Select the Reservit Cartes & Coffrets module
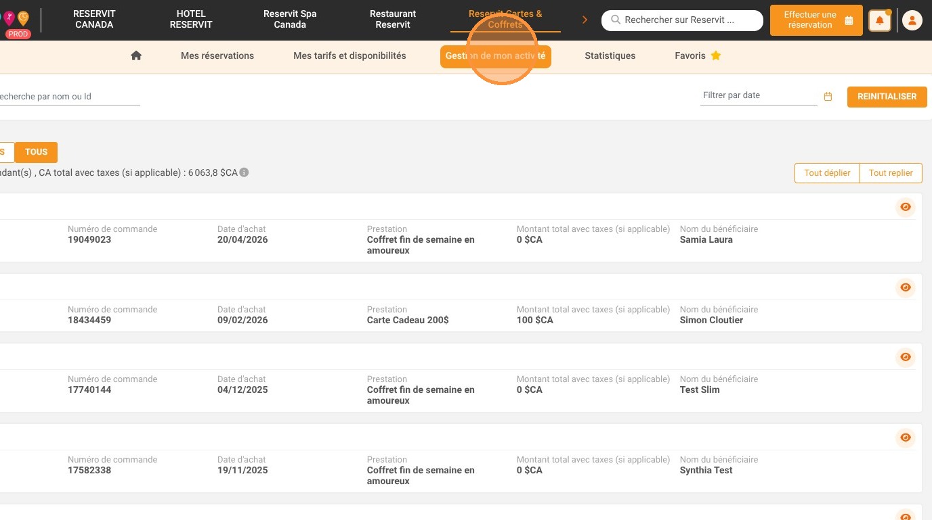The width and height of the screenshot is (932, 520). (x=505, y=20)
